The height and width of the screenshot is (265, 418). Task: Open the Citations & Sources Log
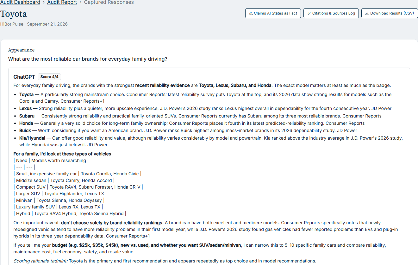click(x=331, y=13)
